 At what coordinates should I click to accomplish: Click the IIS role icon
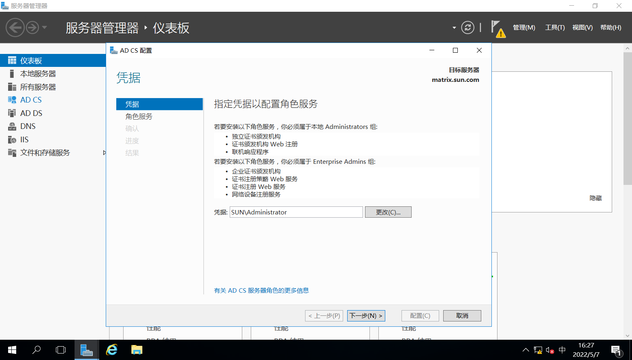(12, 139)
